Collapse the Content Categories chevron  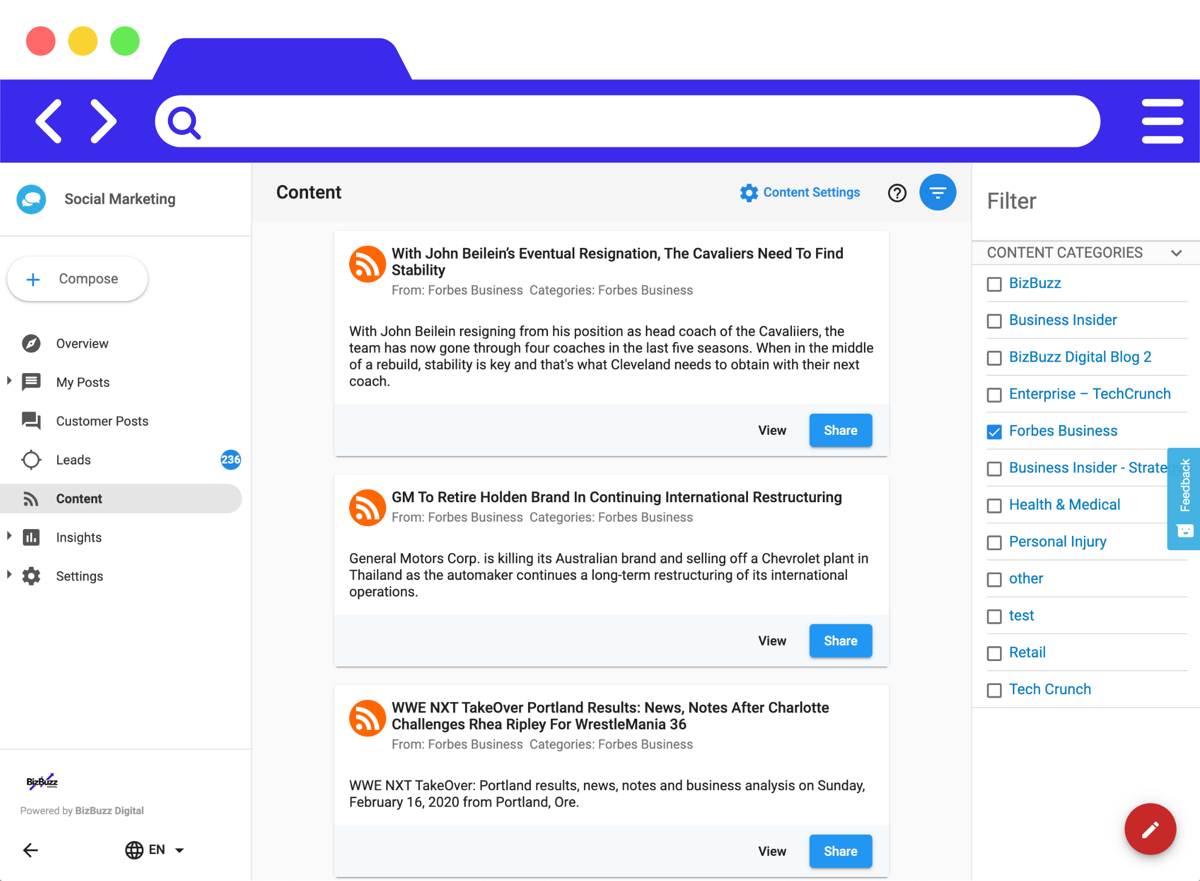pos(1176,253)
